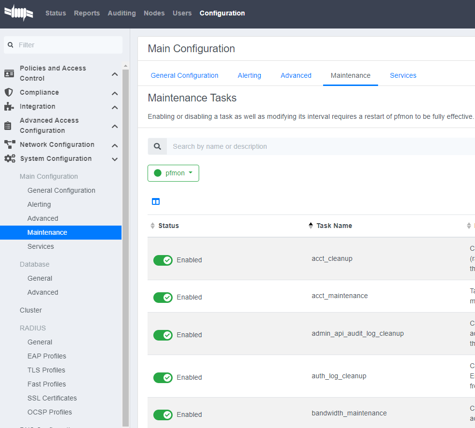The width and height of the screenshot is (475, 428).
Task: Click the Policies and Access Control icon
Action: [9, 73]
